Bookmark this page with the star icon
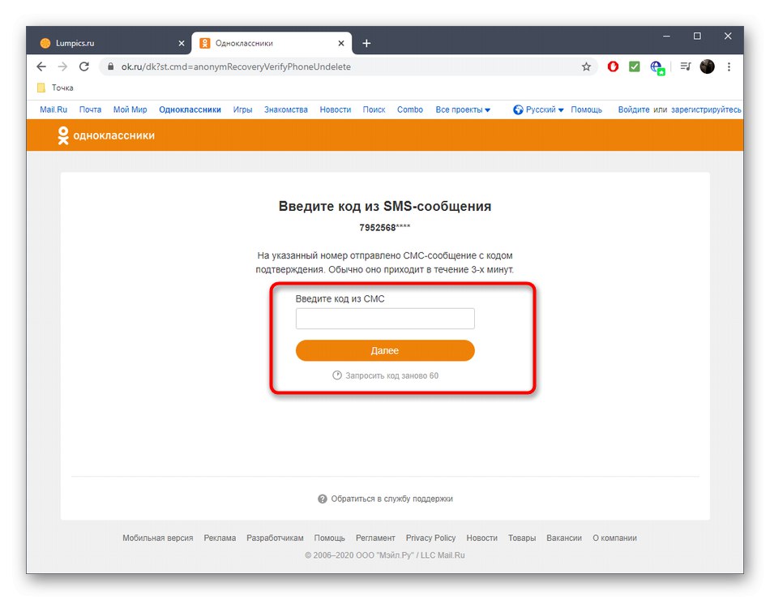 586,66
